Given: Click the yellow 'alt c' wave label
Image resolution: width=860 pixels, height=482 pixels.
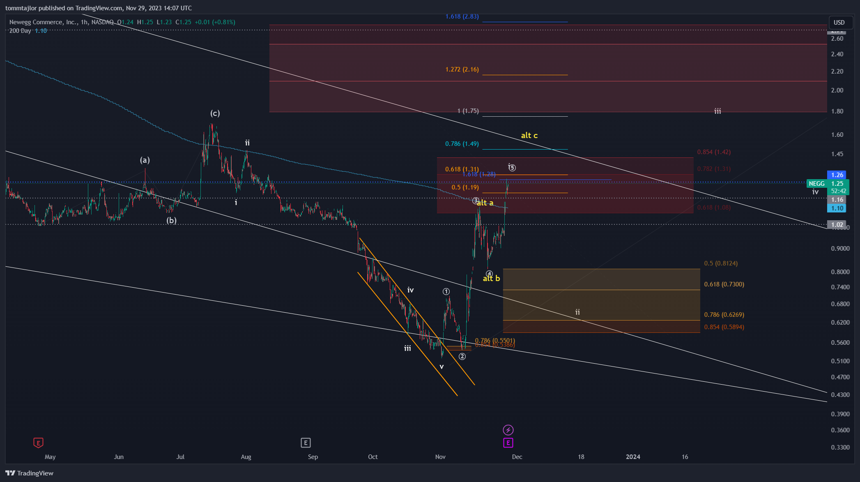Looking at the screenshot, I should [x=529, y=135].
